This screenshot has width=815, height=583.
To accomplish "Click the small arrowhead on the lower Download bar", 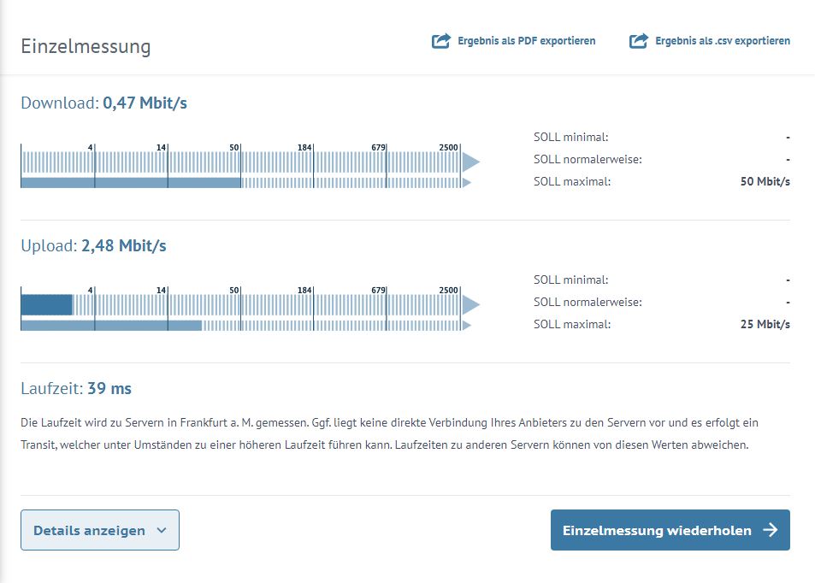I will (466, 182).
